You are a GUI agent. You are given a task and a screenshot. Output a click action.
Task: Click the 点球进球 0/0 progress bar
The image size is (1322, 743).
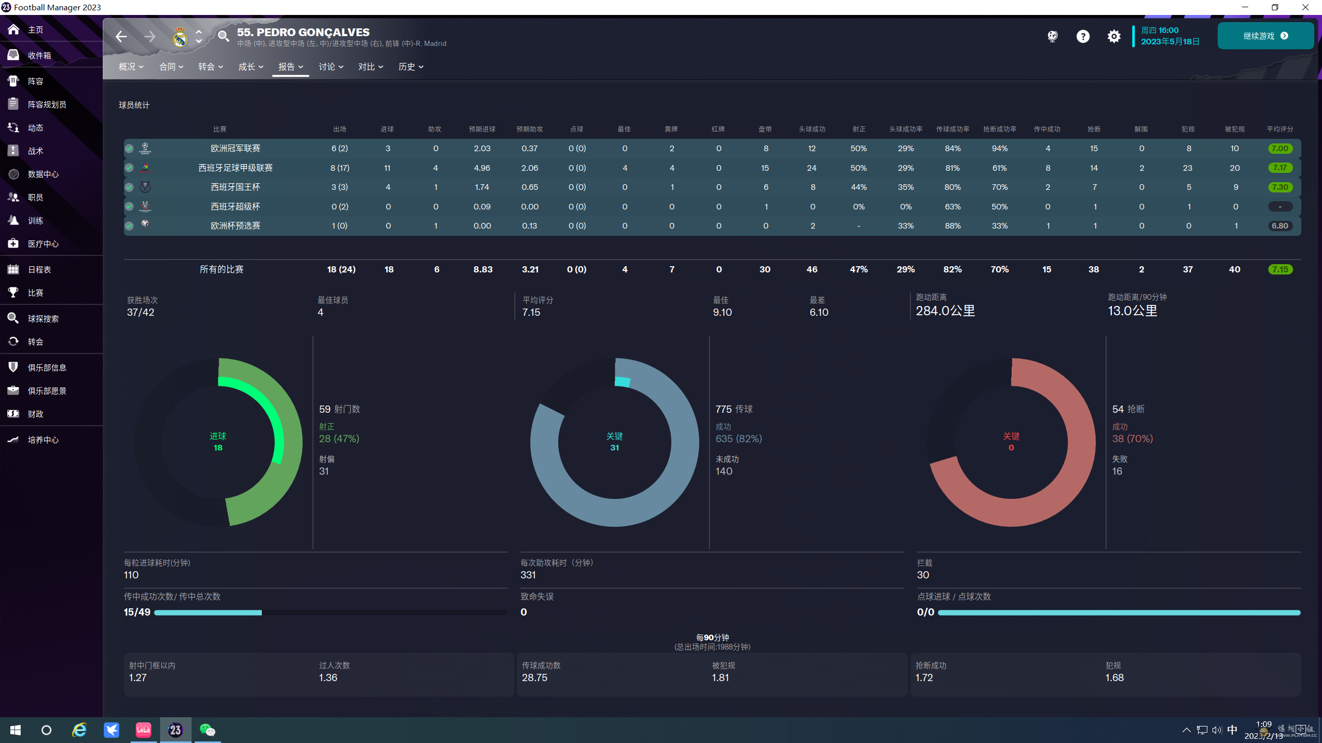point(1119,612)
